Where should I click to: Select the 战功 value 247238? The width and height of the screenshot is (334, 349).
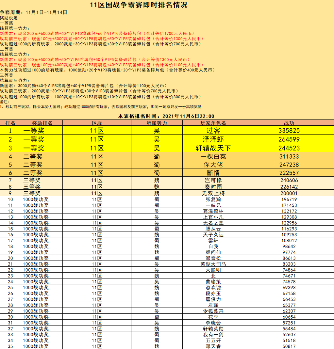pyautogui.click(x=289, y=165)
